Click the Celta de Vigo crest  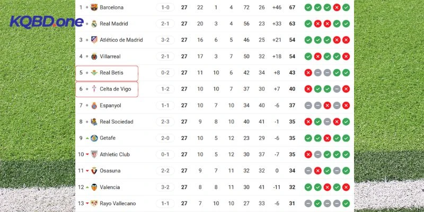pyautogui.click(x=94, y=89)
